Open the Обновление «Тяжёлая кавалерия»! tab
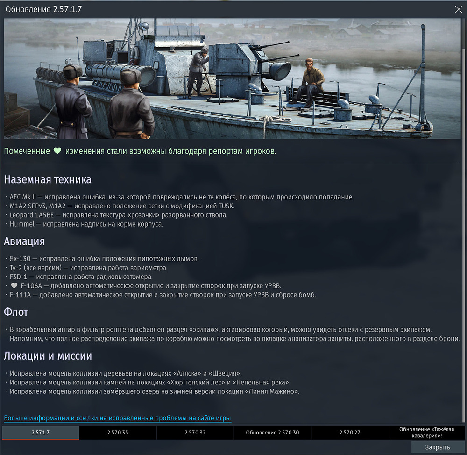The image size is (467, 455). click(426, 433)
